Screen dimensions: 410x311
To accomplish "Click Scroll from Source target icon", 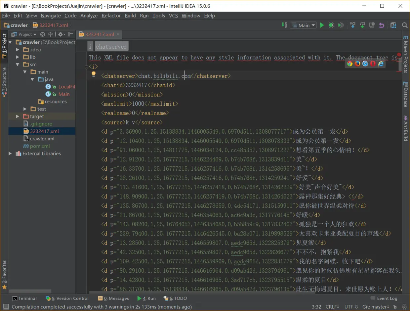I will coord(42,34).
